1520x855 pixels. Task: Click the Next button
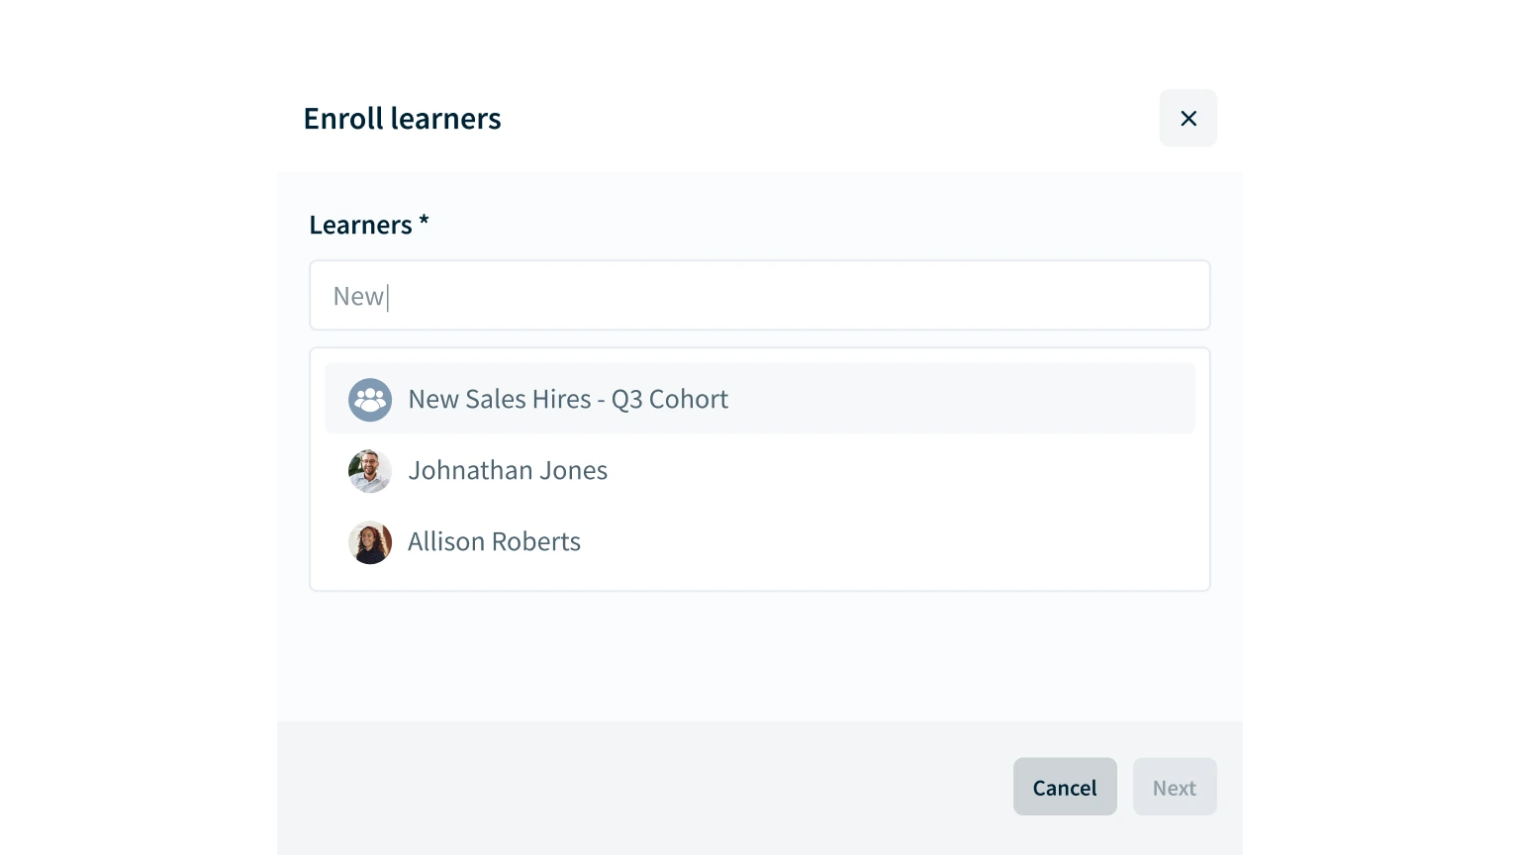pos(1174,788)
